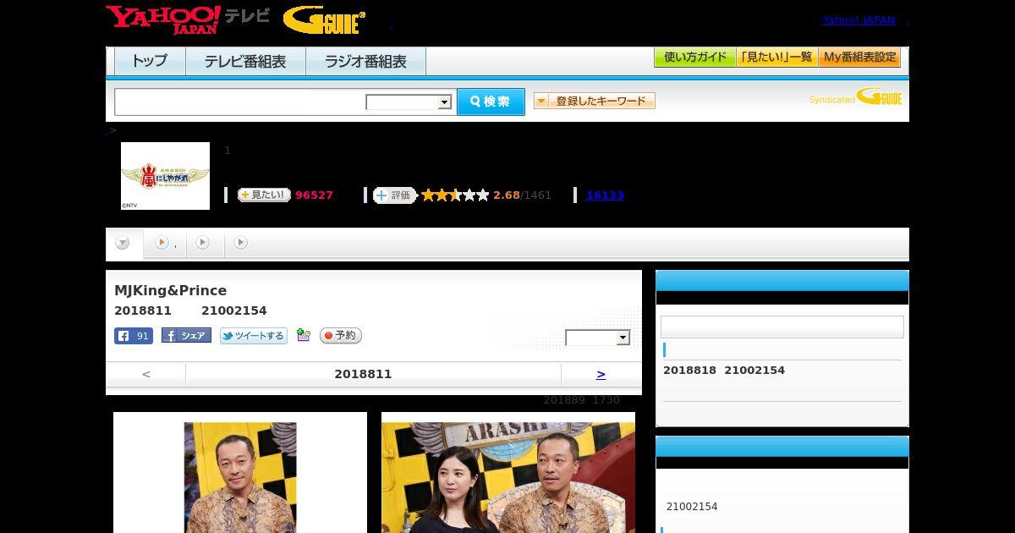Open the Yahoo! JAPAN link
Image resolution: width=1015 pixels, height=533 pixels.
click(x=859, y=20)
